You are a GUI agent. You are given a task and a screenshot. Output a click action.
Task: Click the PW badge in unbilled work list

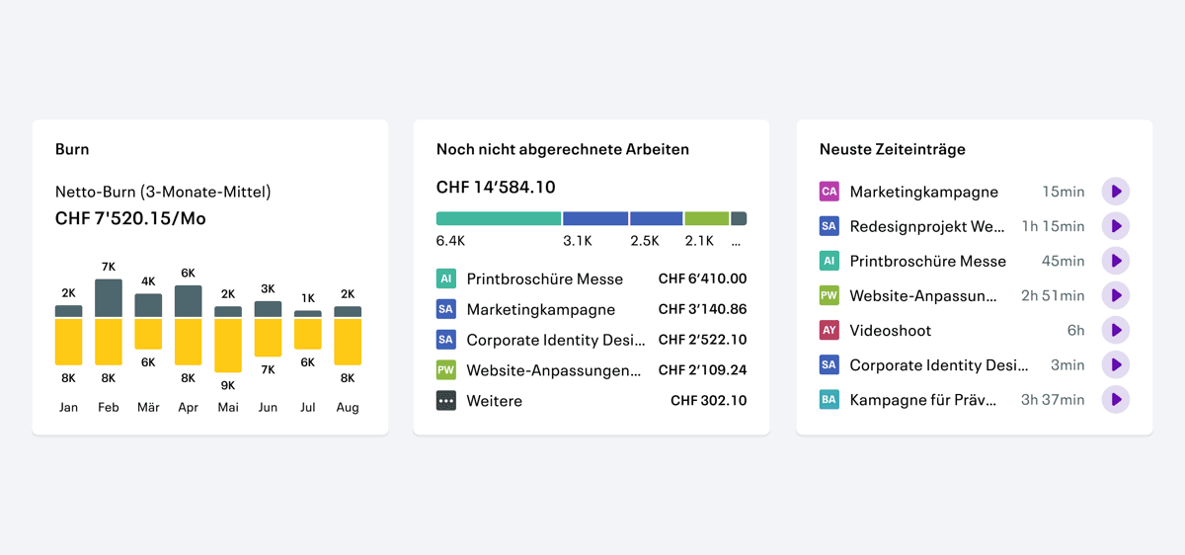coord(446,370)
